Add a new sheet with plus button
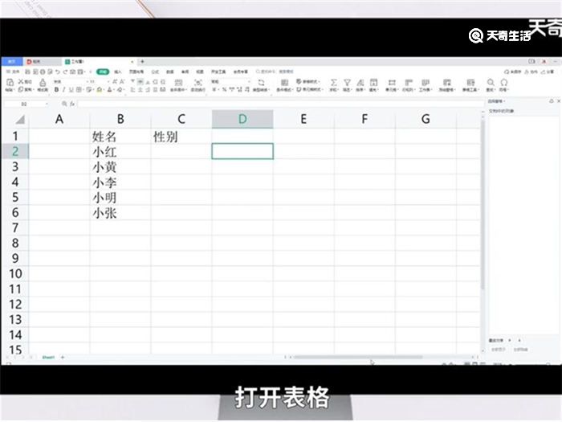 (63, 356)
